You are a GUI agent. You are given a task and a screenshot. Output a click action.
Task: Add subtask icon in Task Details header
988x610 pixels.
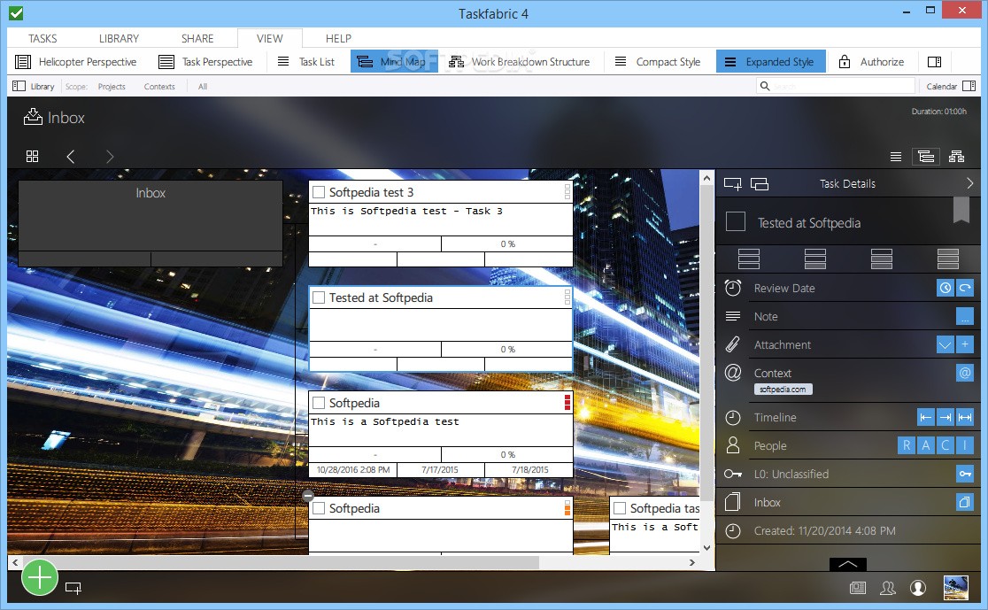tap(732, 183)
